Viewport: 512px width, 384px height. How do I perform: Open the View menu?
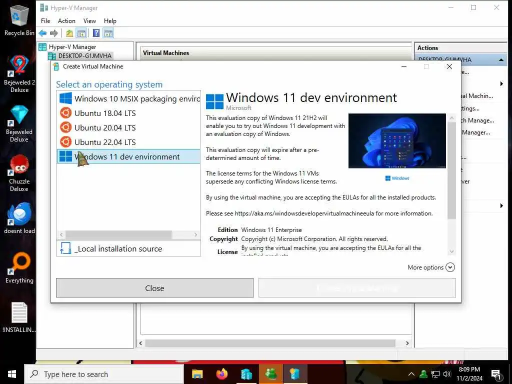[89, 21]
